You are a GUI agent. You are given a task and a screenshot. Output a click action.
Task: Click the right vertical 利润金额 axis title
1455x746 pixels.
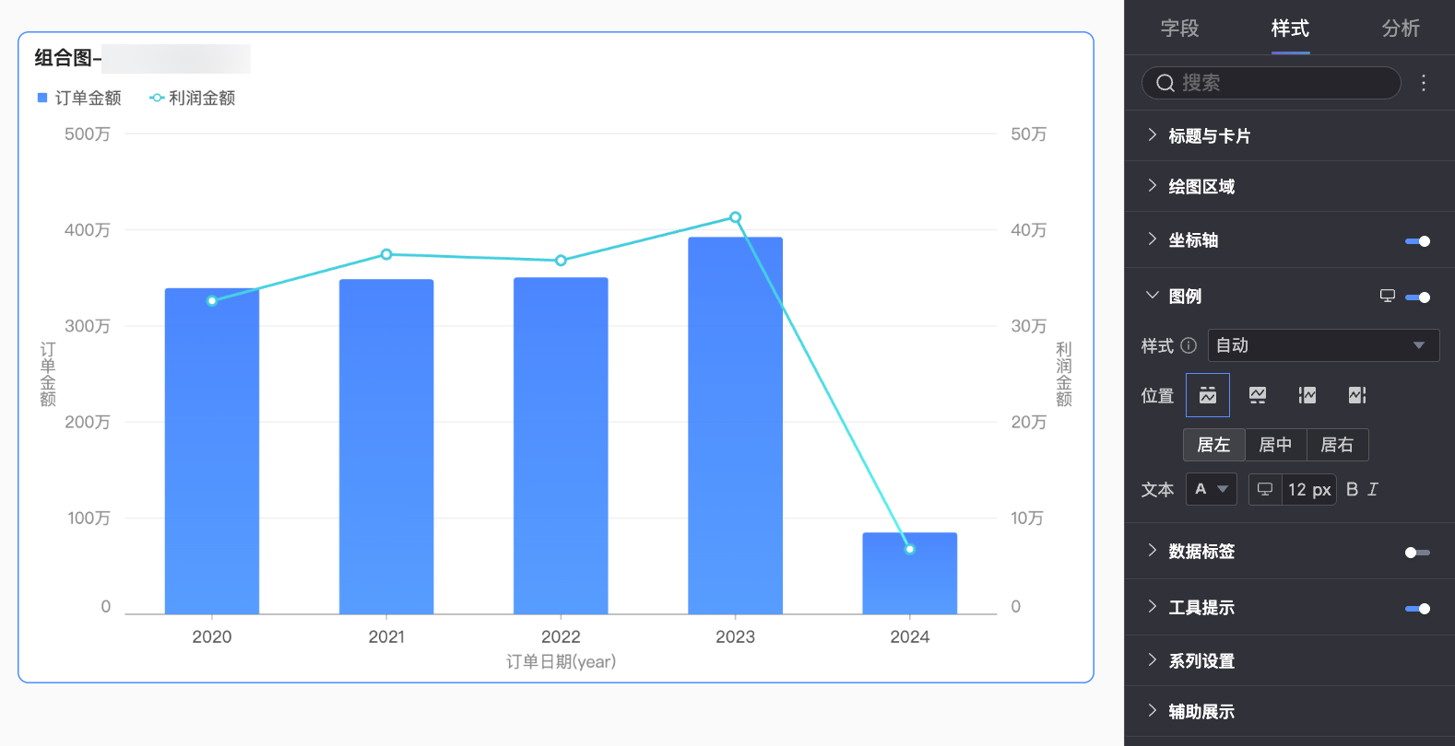1064,374
